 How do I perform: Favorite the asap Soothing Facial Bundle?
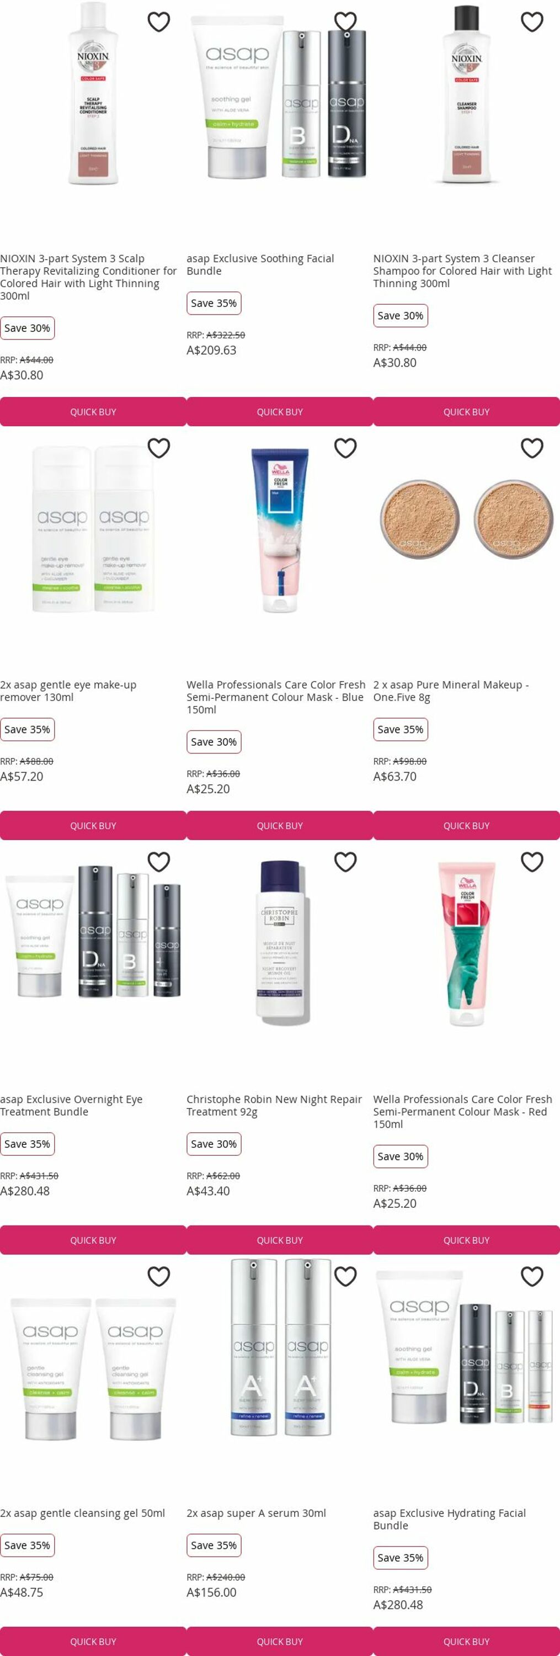(x=345, y=22)
